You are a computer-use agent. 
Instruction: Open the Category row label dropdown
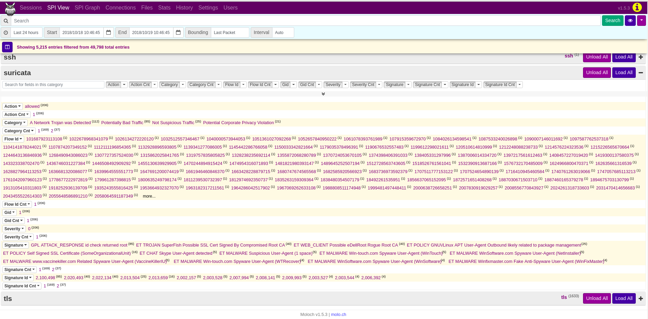point(15,123)
